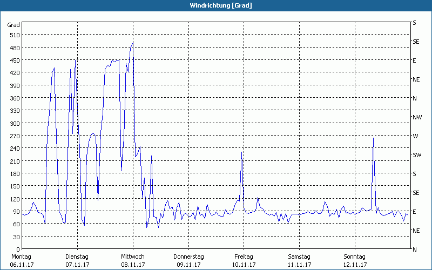432x270 pixels.
Task: Select the Samstag day label
Action: click(299, 256)
